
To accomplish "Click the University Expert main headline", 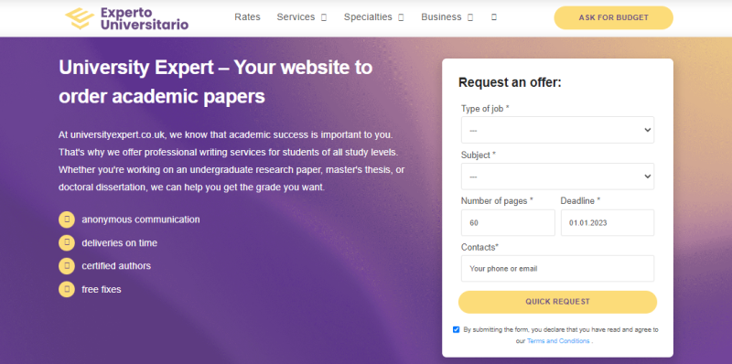I will tap(216, 82).
